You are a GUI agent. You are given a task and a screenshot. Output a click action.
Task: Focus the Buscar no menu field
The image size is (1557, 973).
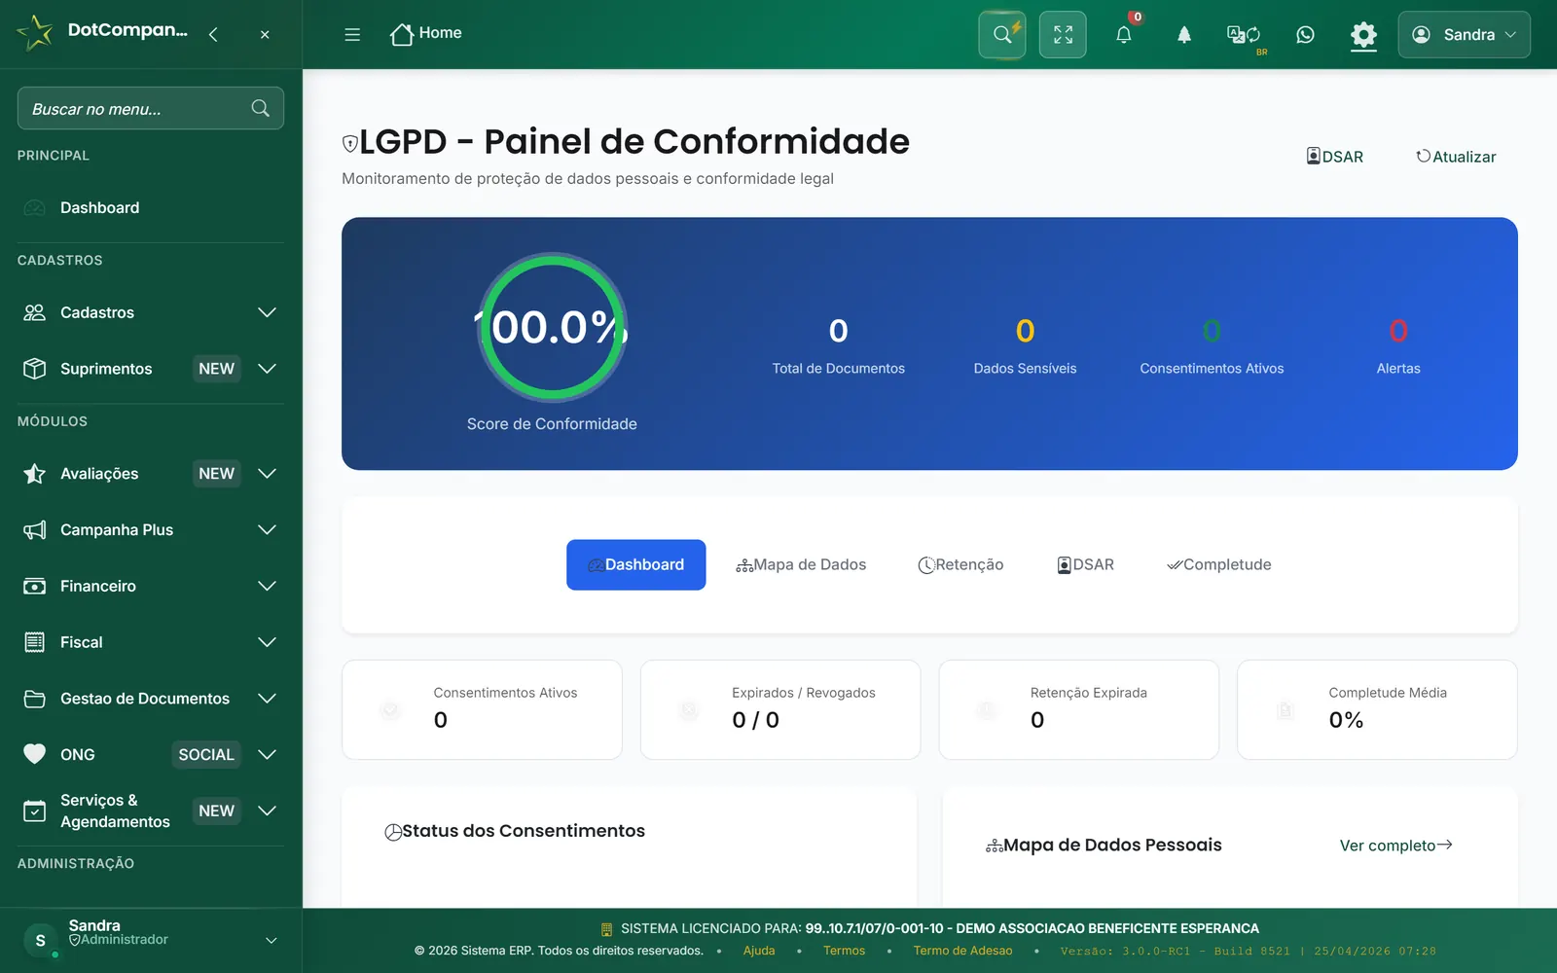151,108
